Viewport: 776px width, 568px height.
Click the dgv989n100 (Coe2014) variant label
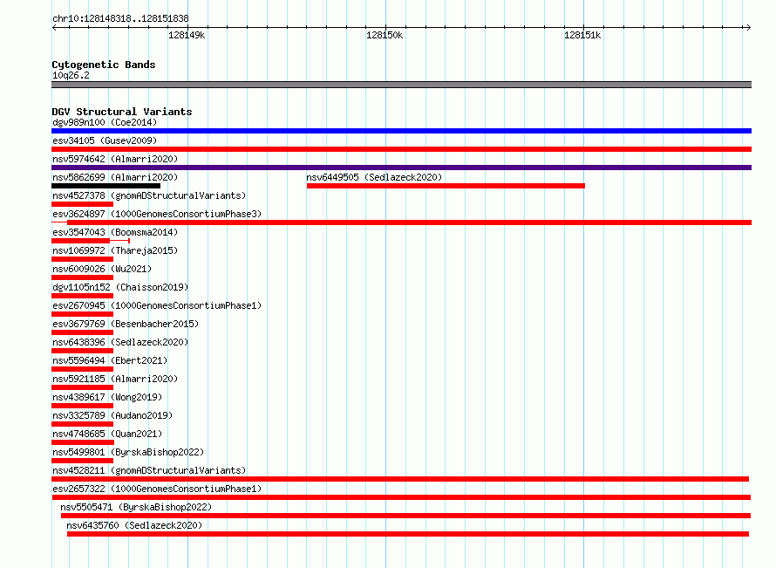105,122
